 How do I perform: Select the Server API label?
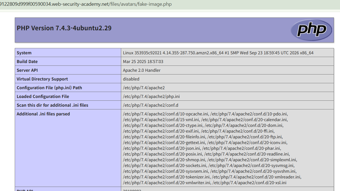(x=27, y=70)
